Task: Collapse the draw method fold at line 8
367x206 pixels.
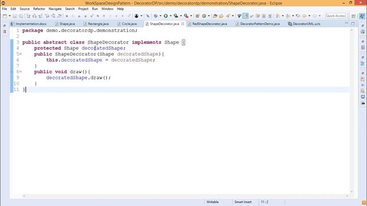Action: (21, 72)
